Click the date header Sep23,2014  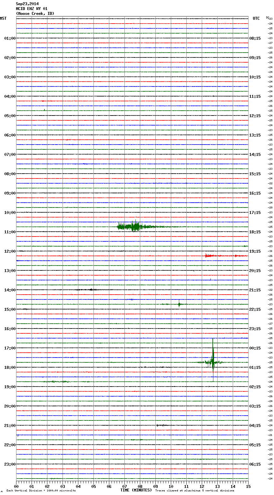point(27,4)
